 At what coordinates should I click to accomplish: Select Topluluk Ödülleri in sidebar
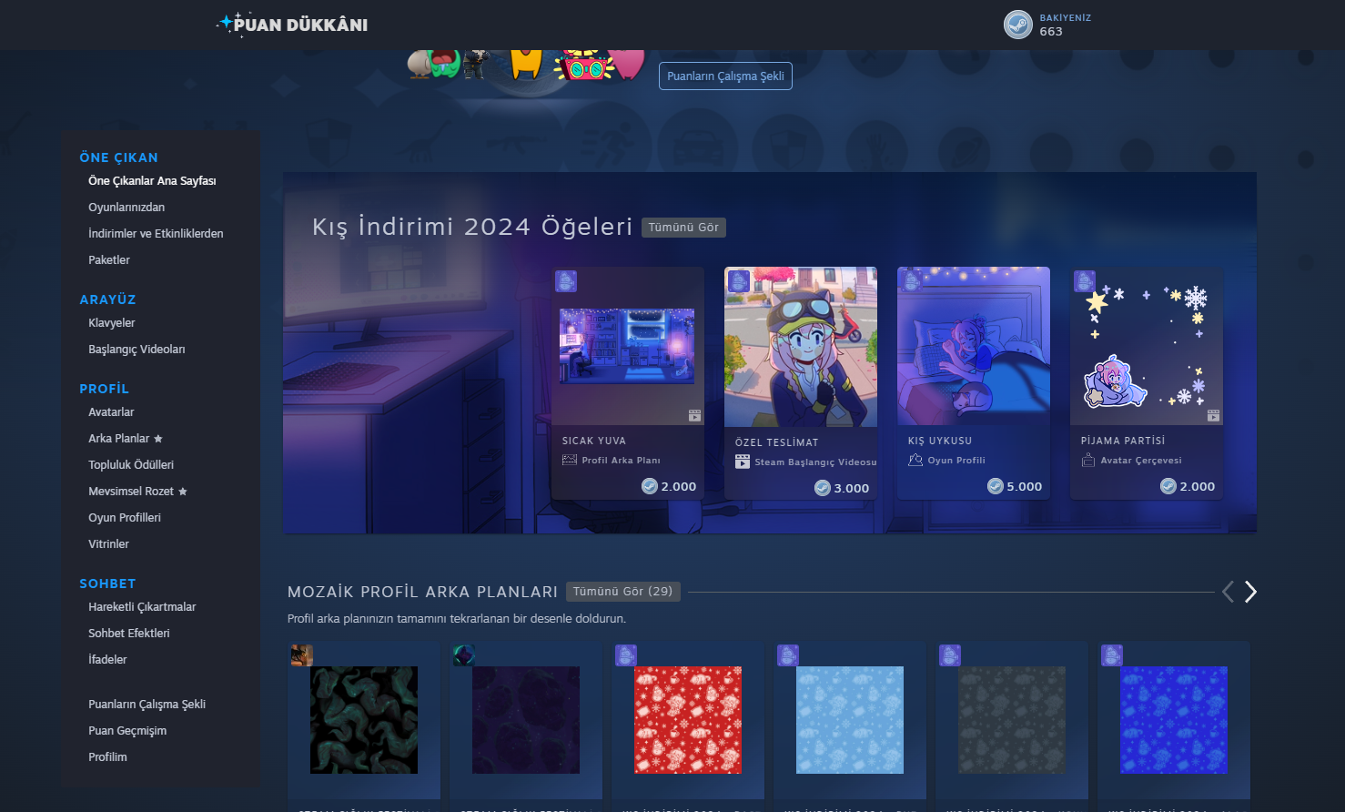pos(131,465)
